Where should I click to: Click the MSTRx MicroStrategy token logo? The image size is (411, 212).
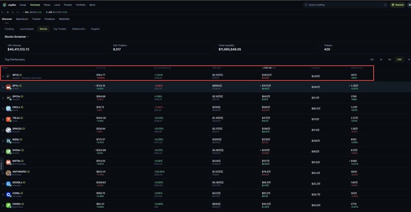point(8,162)
